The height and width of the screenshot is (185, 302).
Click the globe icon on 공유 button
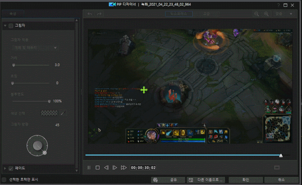click(x=155, y=180)
